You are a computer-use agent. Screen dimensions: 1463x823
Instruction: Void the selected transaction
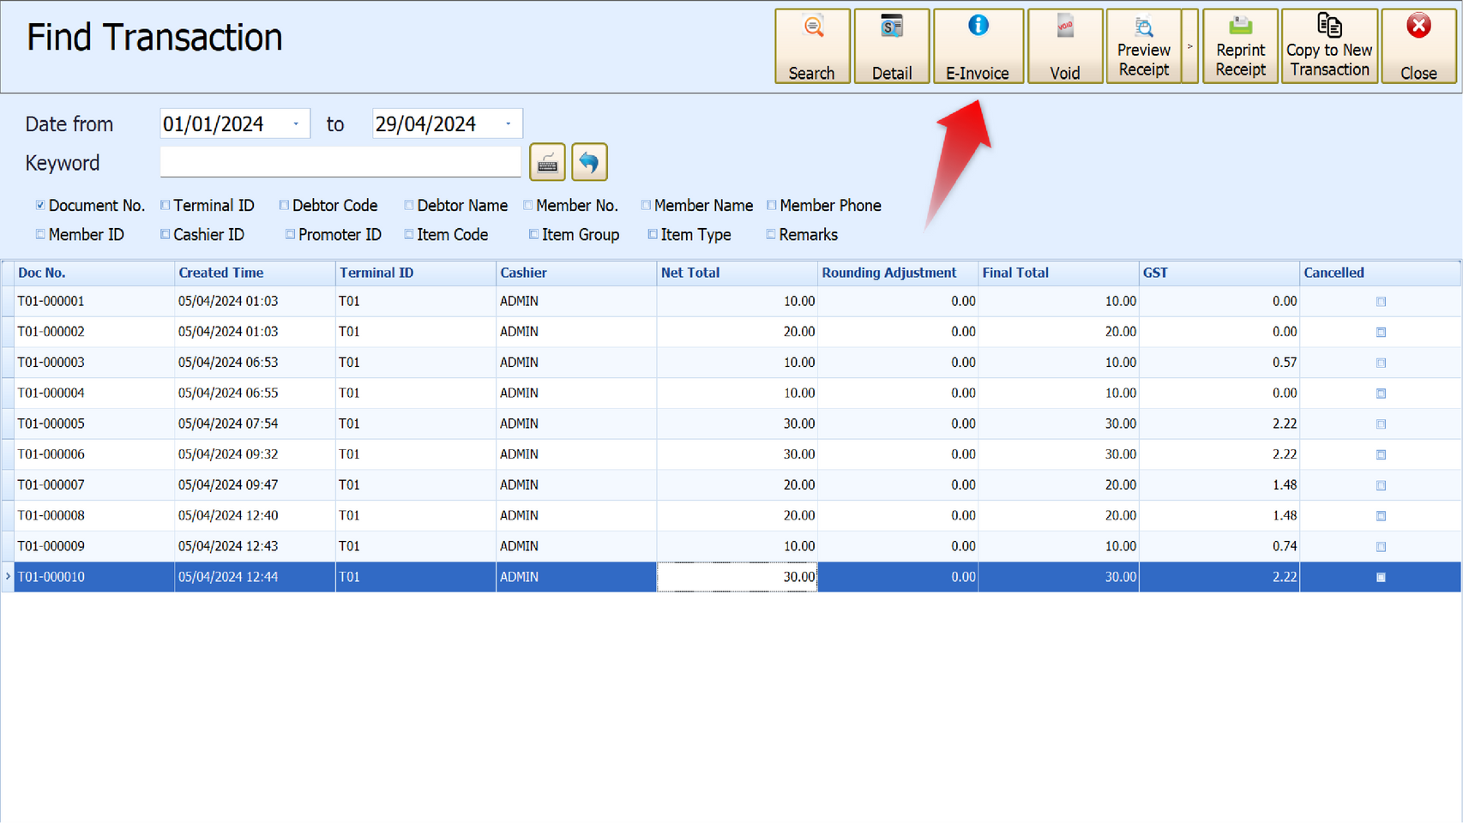(x=1065, y=46)
